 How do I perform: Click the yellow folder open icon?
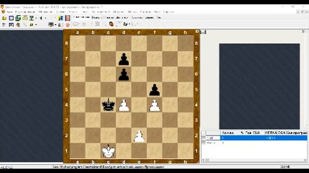(x=4, y=18)
